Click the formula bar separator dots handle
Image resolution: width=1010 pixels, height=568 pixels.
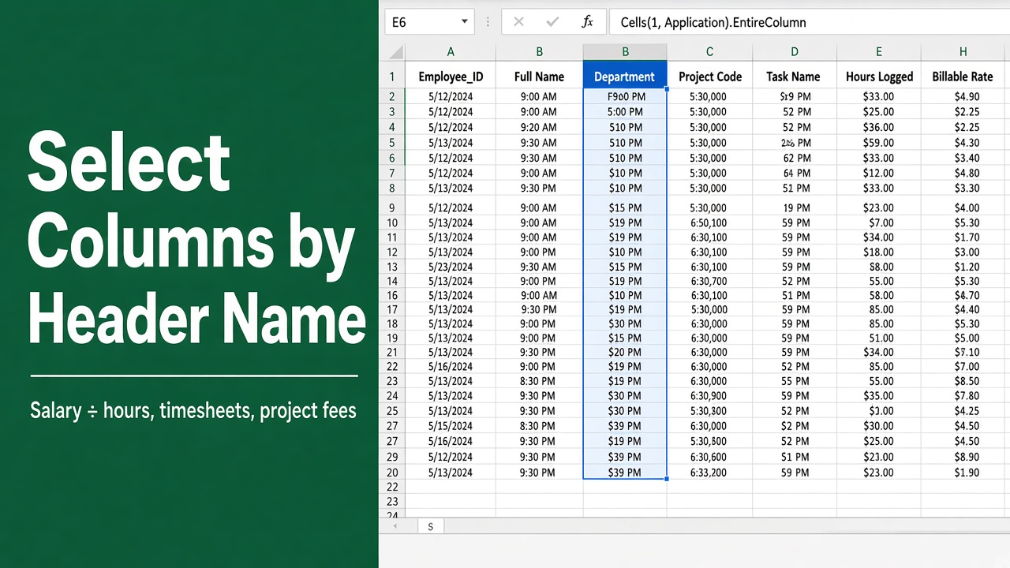488,22
